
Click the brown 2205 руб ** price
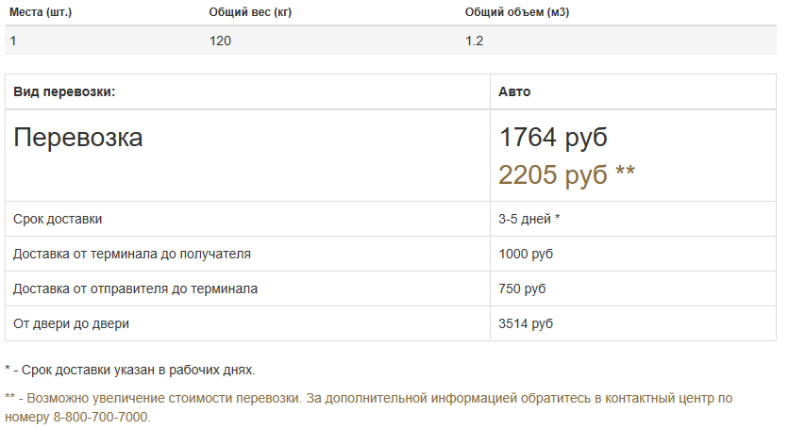coord(566,174)
